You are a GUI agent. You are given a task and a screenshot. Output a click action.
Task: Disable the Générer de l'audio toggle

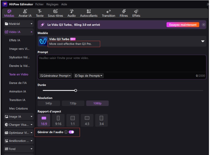click(x=71, y=132)
